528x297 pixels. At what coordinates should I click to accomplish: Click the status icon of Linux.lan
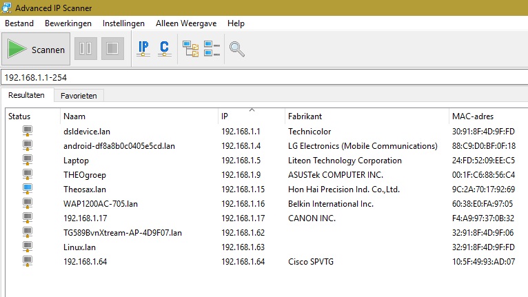[28, 247]
